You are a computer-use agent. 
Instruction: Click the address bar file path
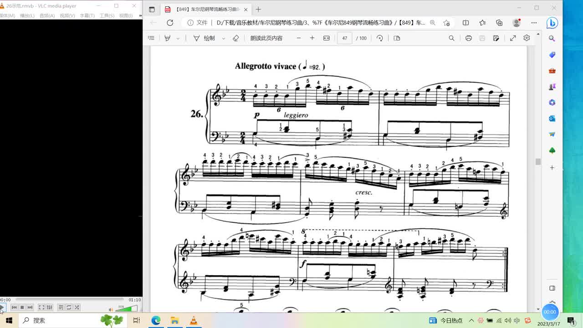pos(321,23)
